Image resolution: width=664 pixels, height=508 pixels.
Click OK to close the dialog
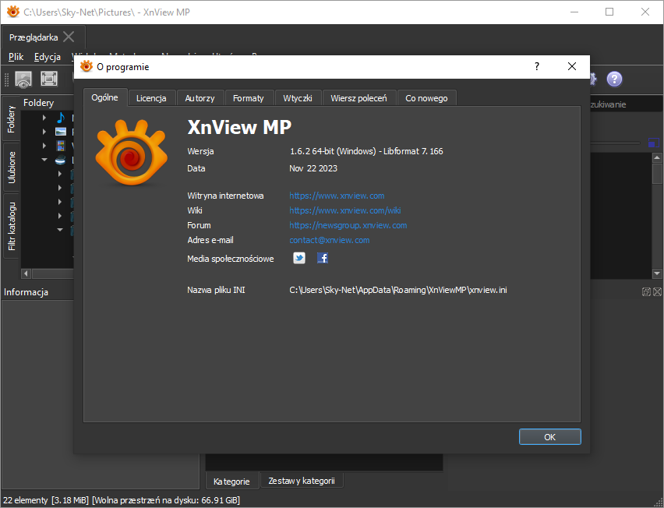(x=549, y=437)
